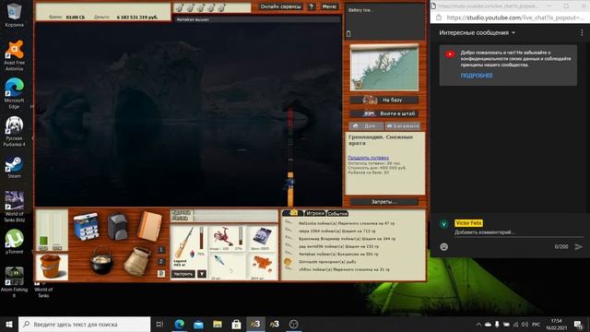Viewport: 590px width, 332px height.
Task: Show hidden tray icons chevron
Action: pos(478,324)
